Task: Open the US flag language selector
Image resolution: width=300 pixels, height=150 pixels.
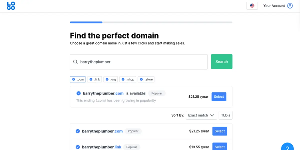Action: 252,5
